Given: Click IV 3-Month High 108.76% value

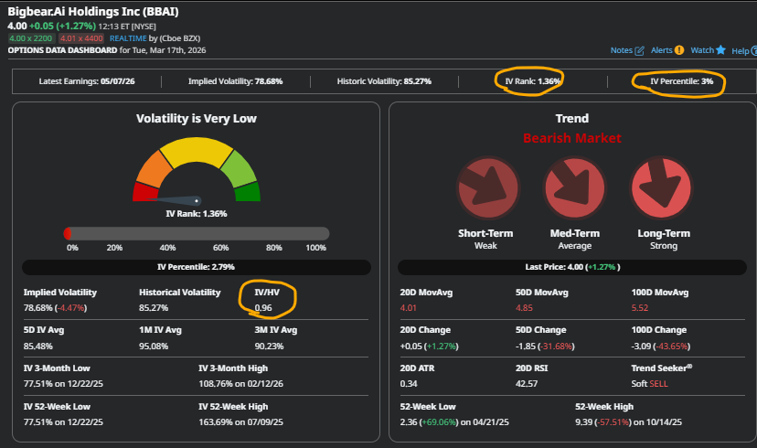Looking at the screenshot, I should coord(241,384).
